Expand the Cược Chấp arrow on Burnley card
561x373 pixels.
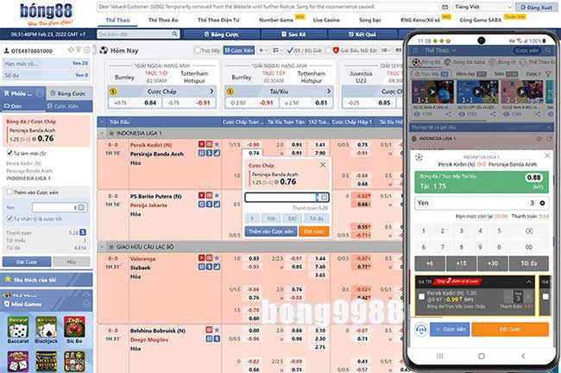pyautogui.click(x=211, y=92)
